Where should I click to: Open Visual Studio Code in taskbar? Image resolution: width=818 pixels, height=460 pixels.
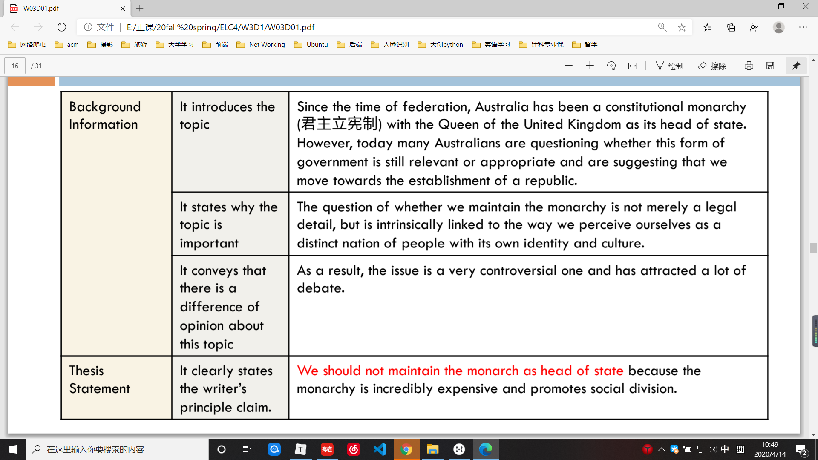pyautogui.click(x=380, y=449)
